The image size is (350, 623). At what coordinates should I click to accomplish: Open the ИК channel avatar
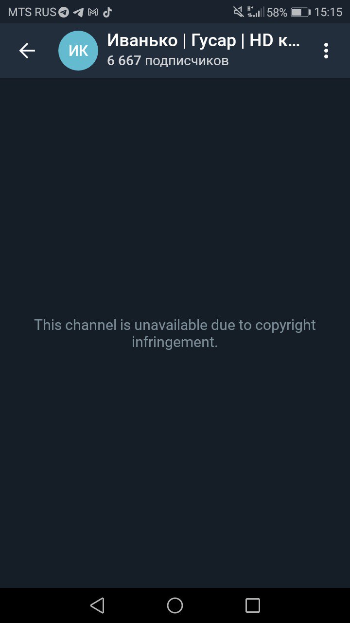pos(78,51)
